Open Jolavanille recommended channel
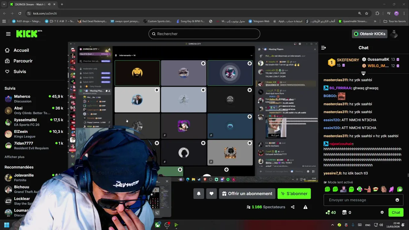This screenshot has height=230, width=409. [34, 178]
